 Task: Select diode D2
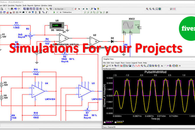[113, 41]
